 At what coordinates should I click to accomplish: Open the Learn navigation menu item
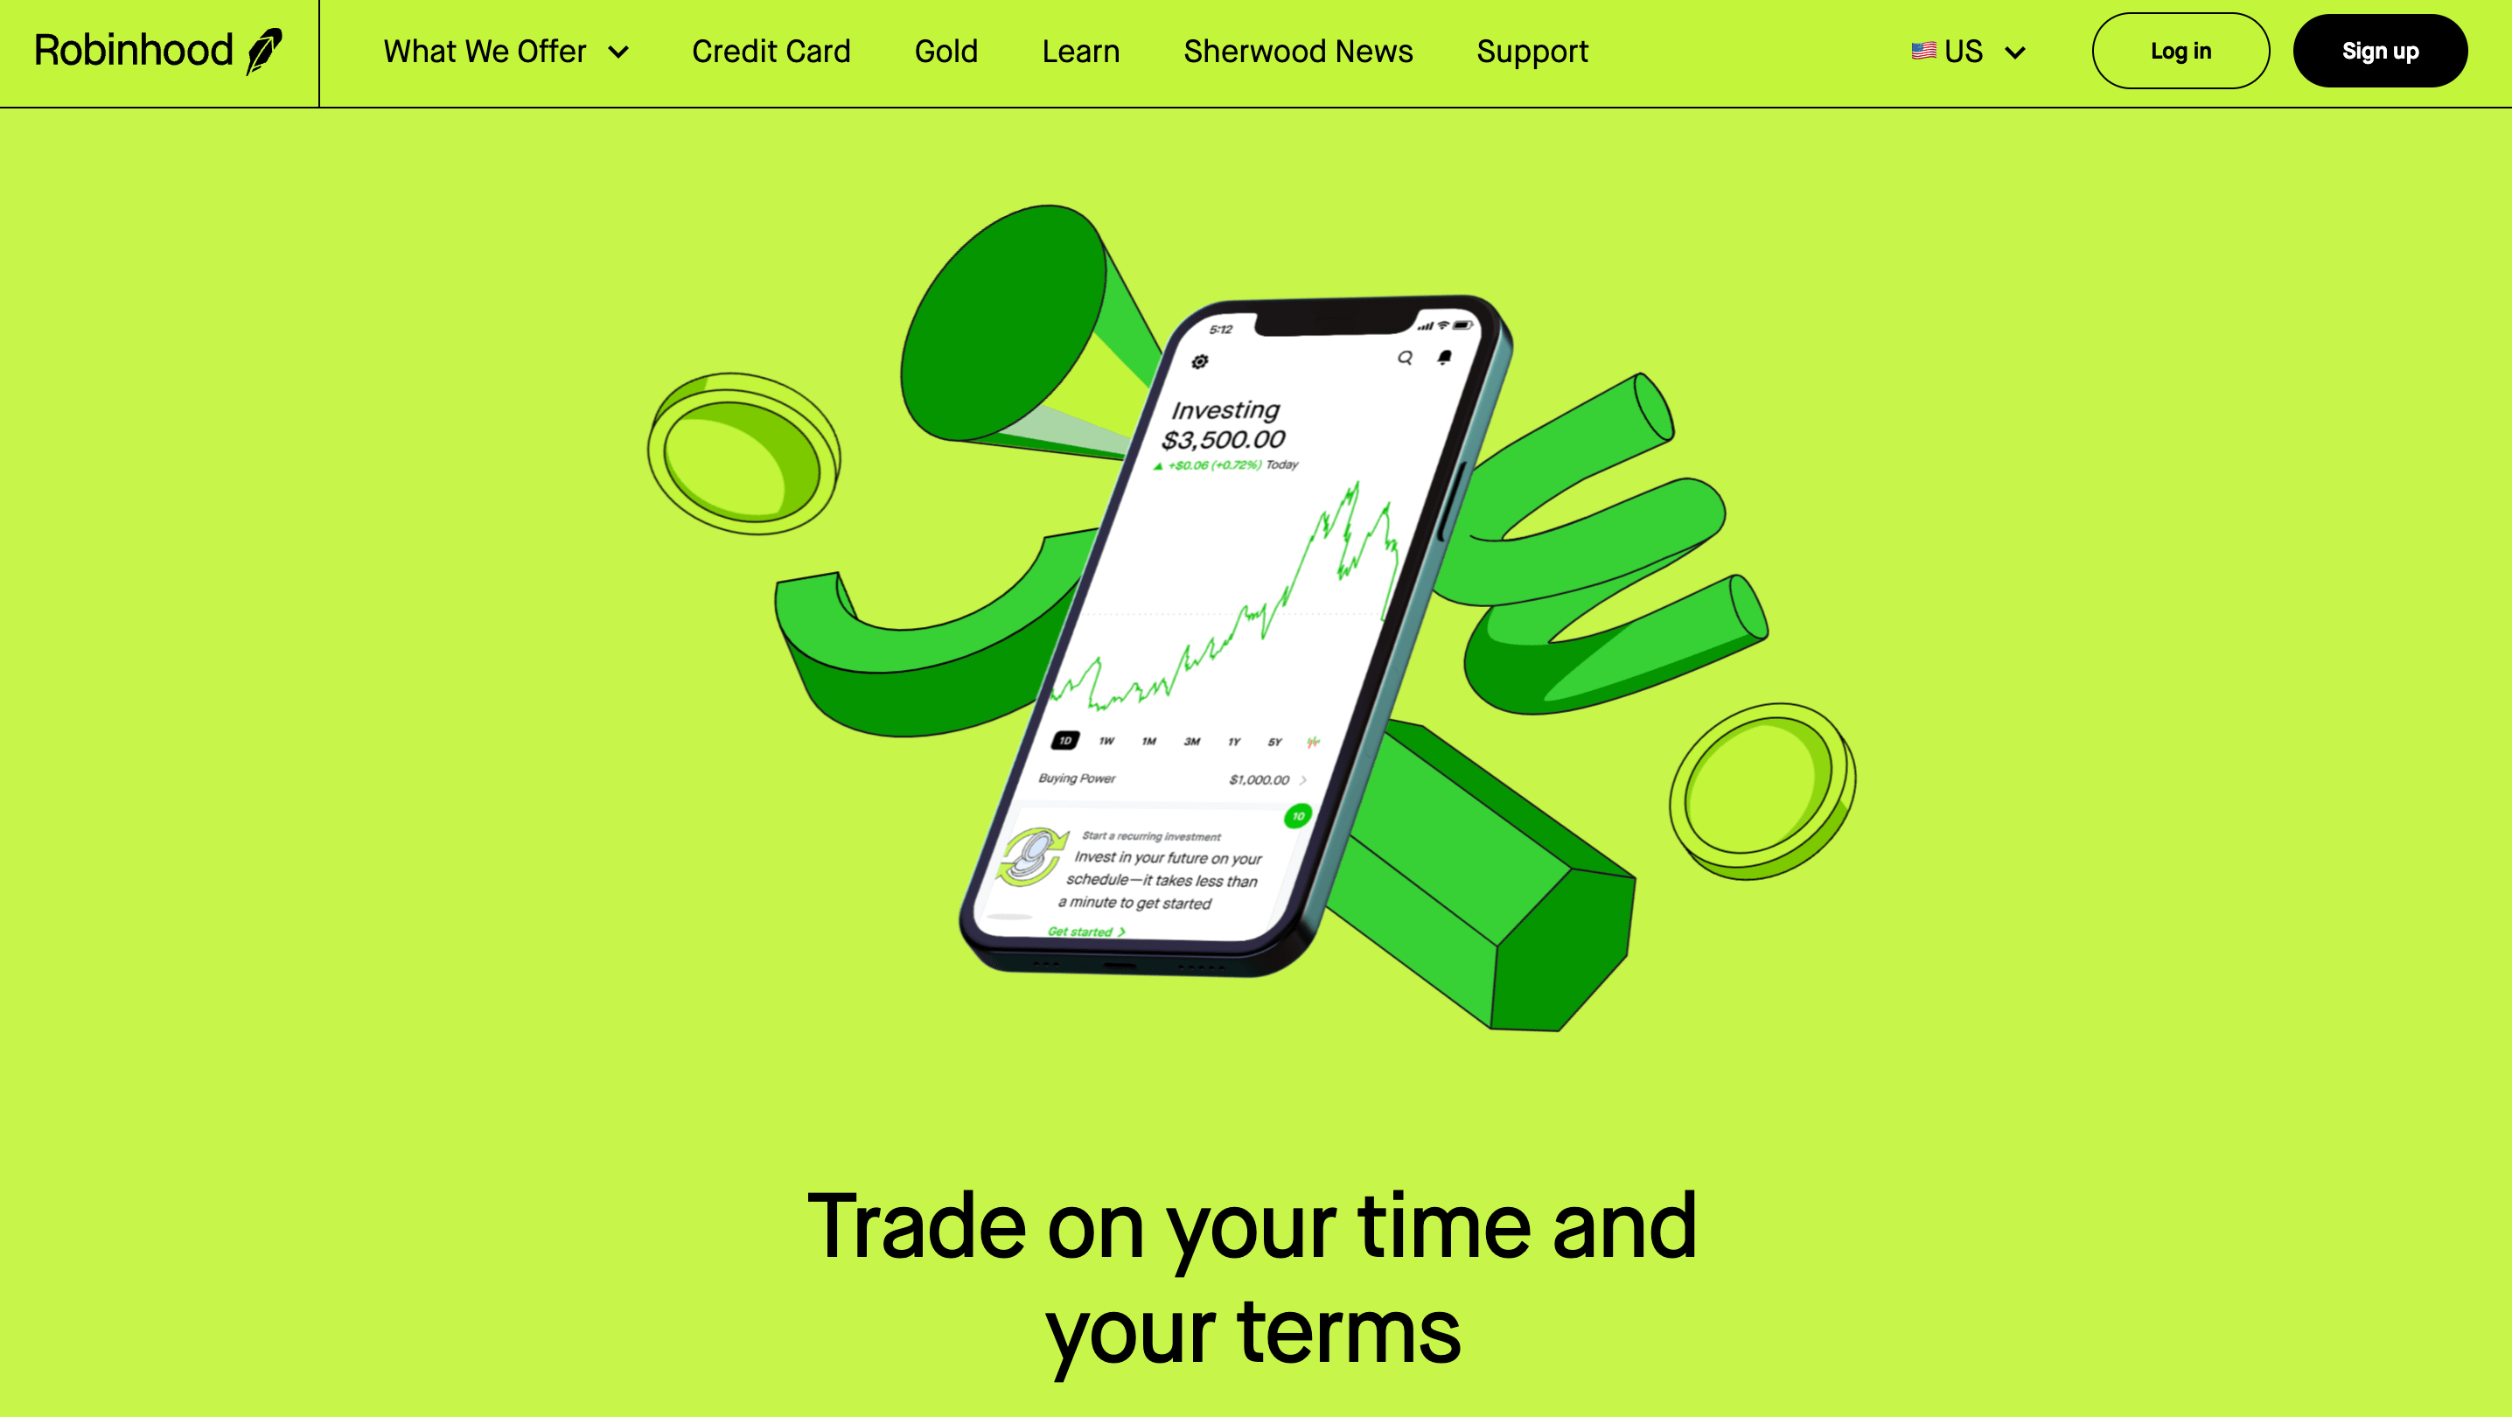click(1082, 50)
